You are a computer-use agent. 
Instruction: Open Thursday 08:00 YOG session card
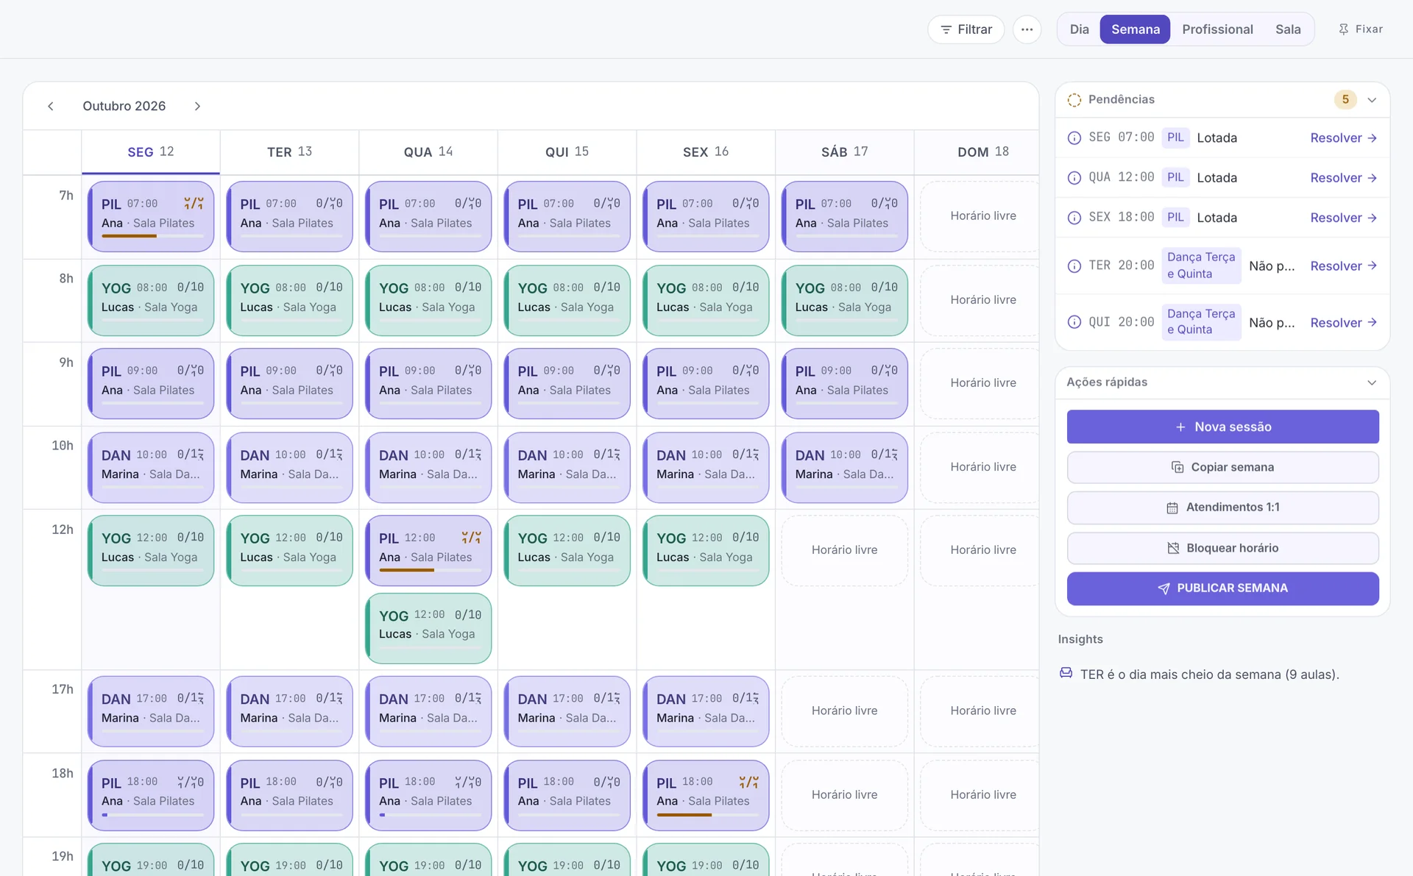567,300
